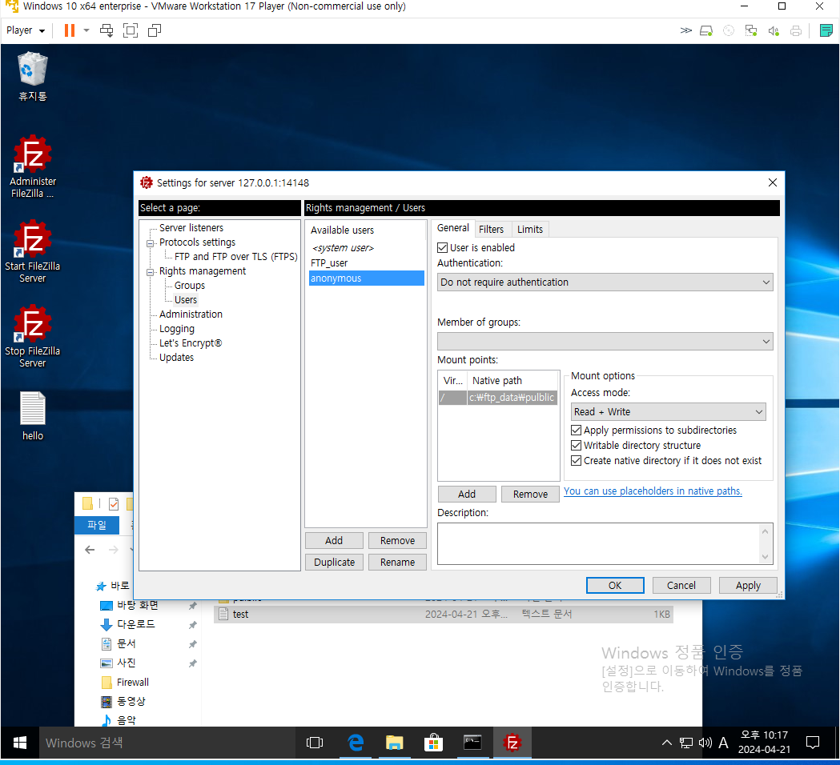Select the Administration settings page

click(x=191, y=314)
